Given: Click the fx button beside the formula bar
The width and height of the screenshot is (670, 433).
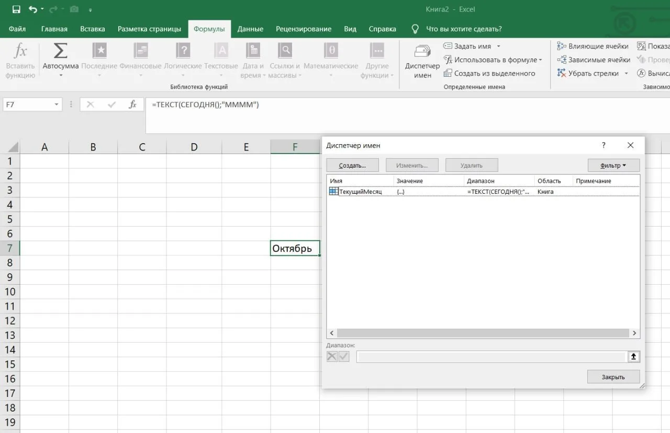Looking at the screenshot, I should click(133, 104).
